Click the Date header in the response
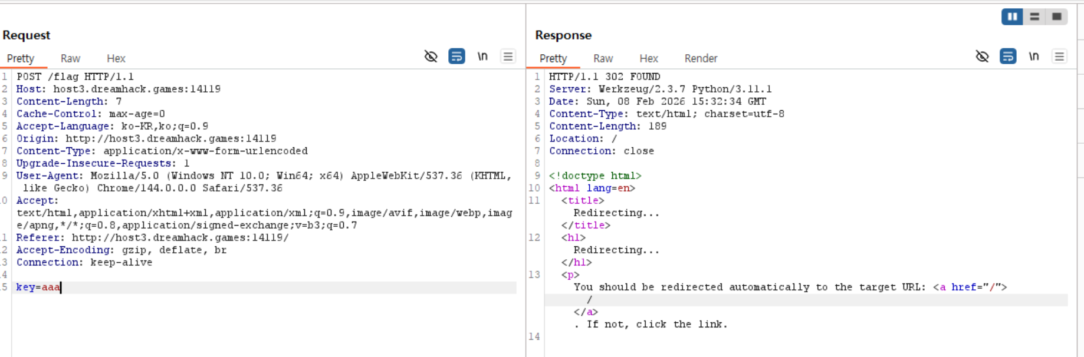Viewport: 1084px width, 357px height. tap(657, 101)
